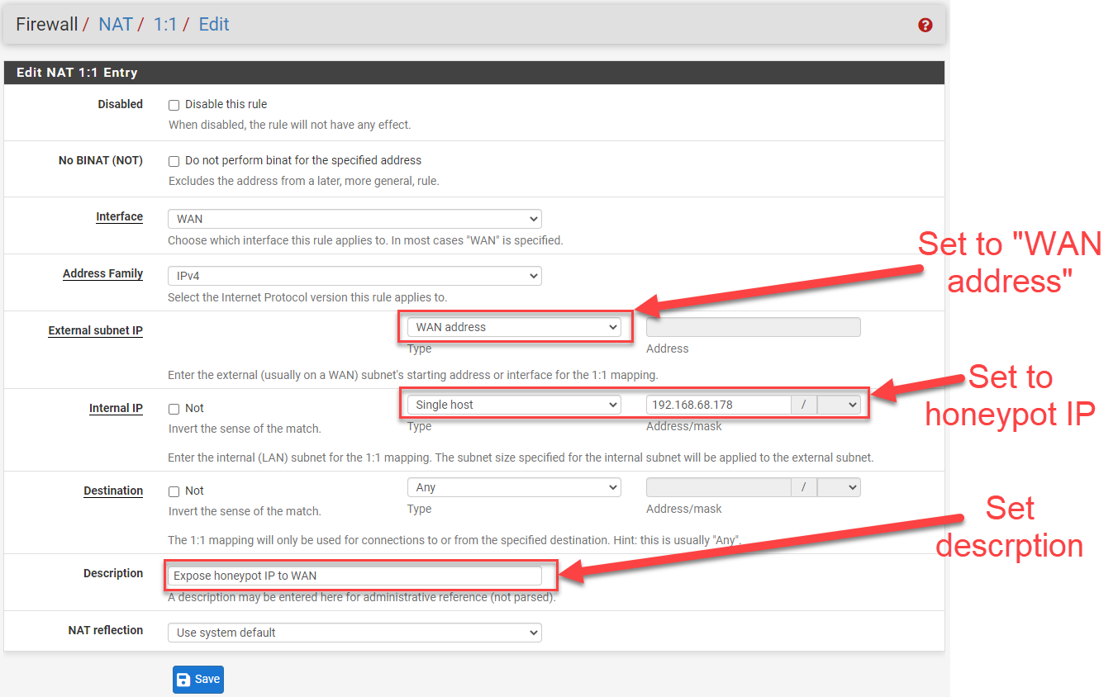Image resolution: width=1118 pixels, height=697 pixels.
Task: Expand the NAT reflection dropdown
Action: pos(354,633)
